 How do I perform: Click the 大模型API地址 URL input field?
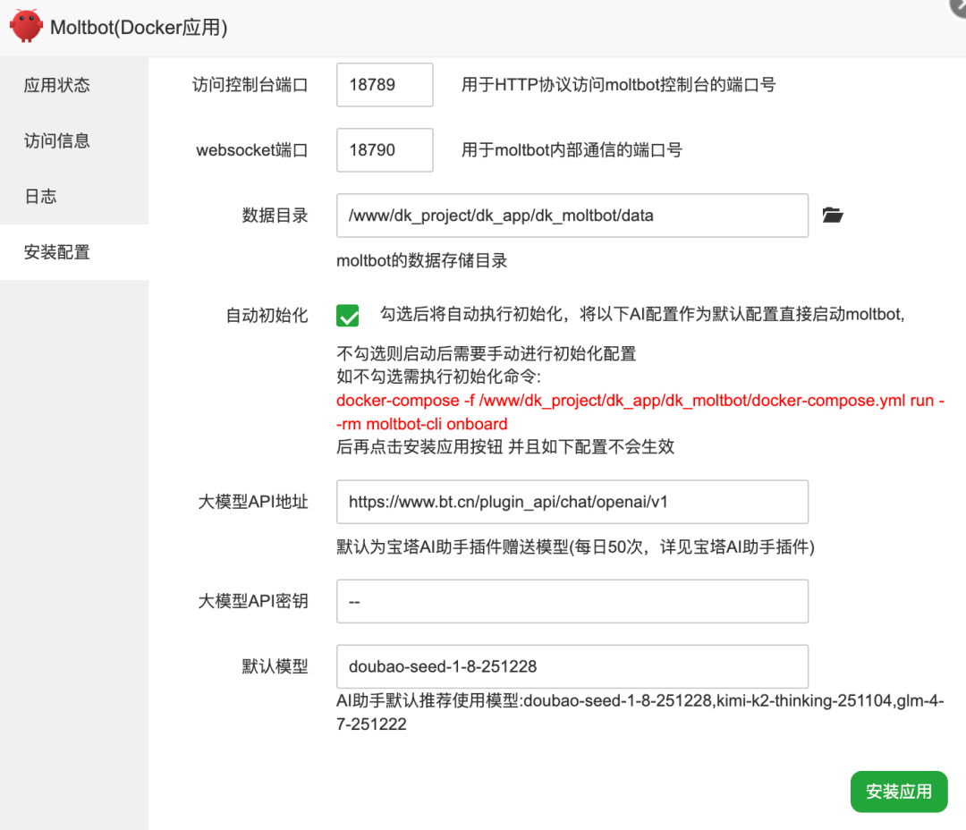(572, 502)
